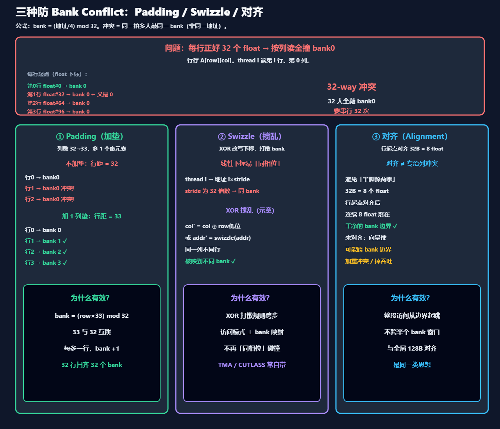Image resolution: width=500 pixels, height=429 pixels.
Task: Select the formula "bank = (row×33) mod 32"
Action: pos(92,316)
